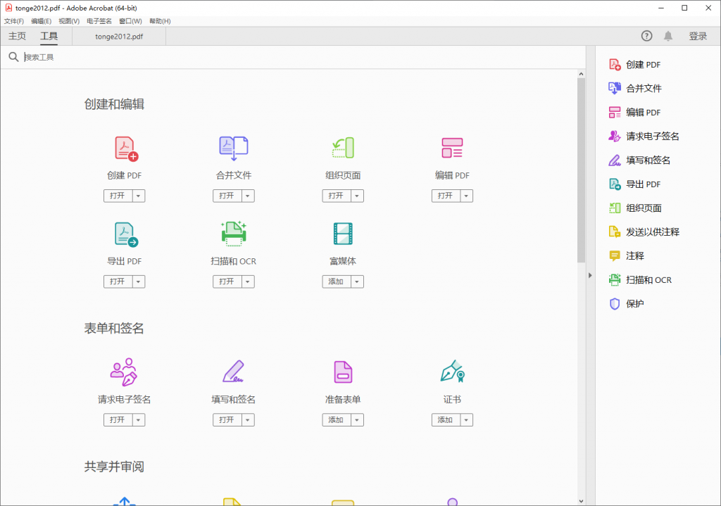
Task: Click the 准备表单 form icon
Action: tap(343, 372)
